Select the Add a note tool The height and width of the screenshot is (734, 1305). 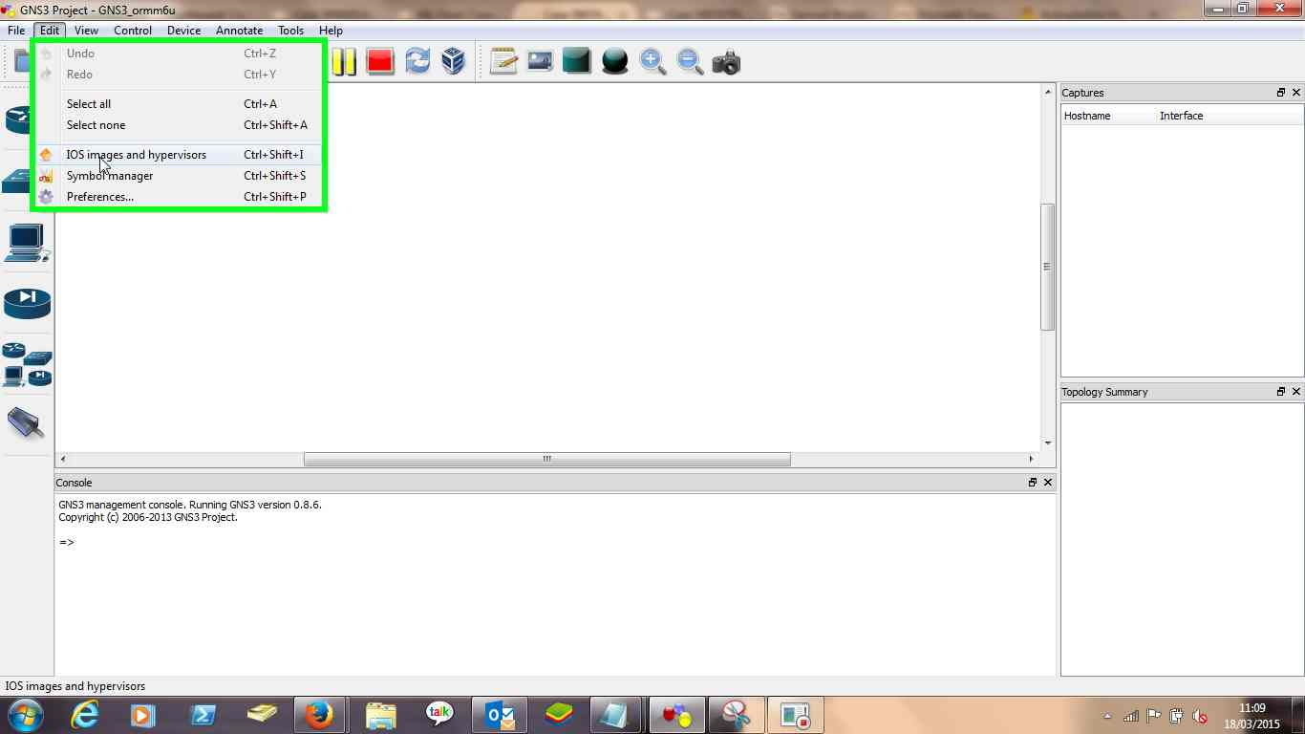[503, 62]
